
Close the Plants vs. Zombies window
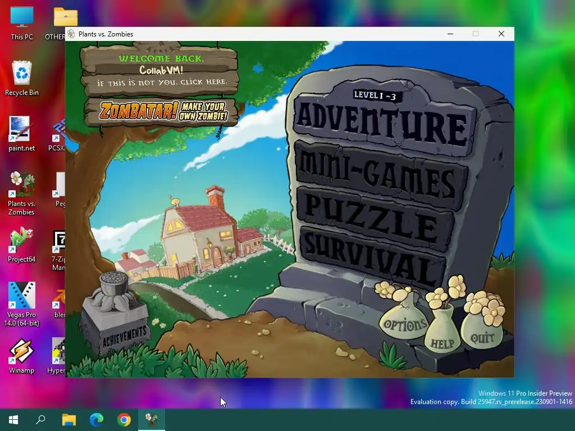pyautogui.click(x=501, y=34)
